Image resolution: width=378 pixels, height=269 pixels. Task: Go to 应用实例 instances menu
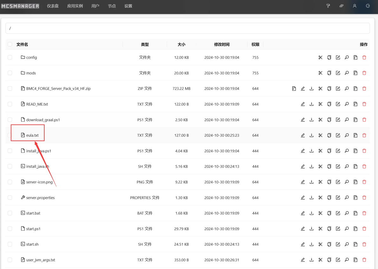(75, 6)
